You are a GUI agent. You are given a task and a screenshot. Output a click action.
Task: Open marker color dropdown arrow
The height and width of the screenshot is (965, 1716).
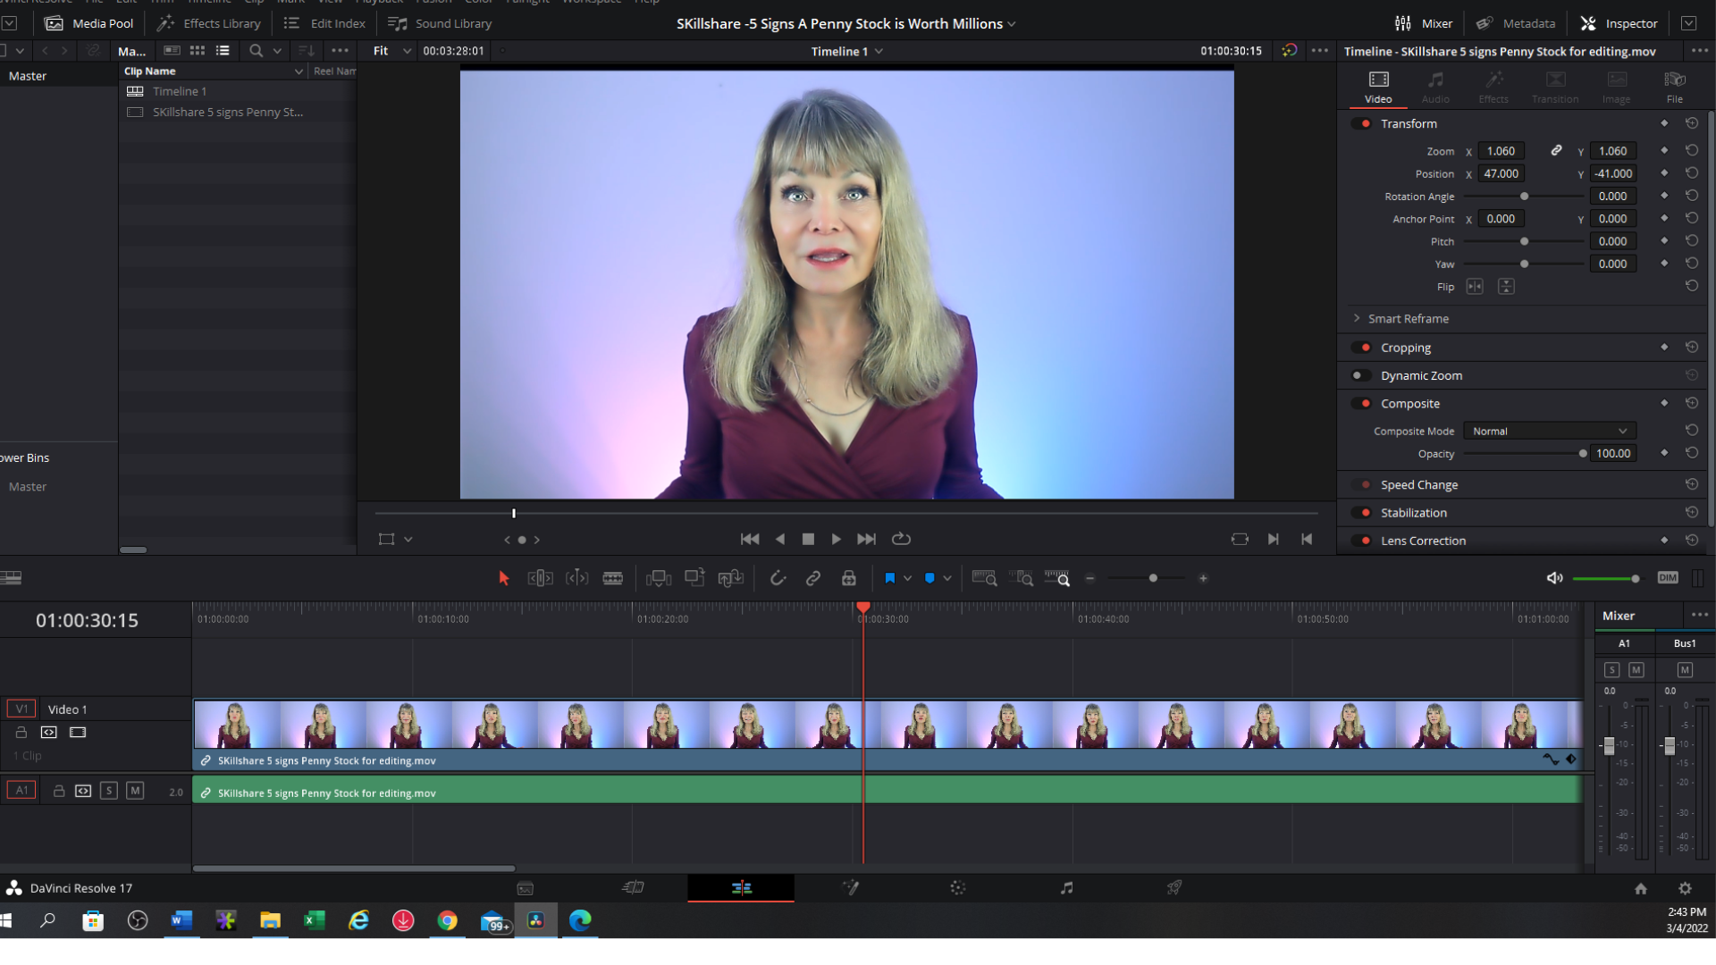(x=946, y=578)
